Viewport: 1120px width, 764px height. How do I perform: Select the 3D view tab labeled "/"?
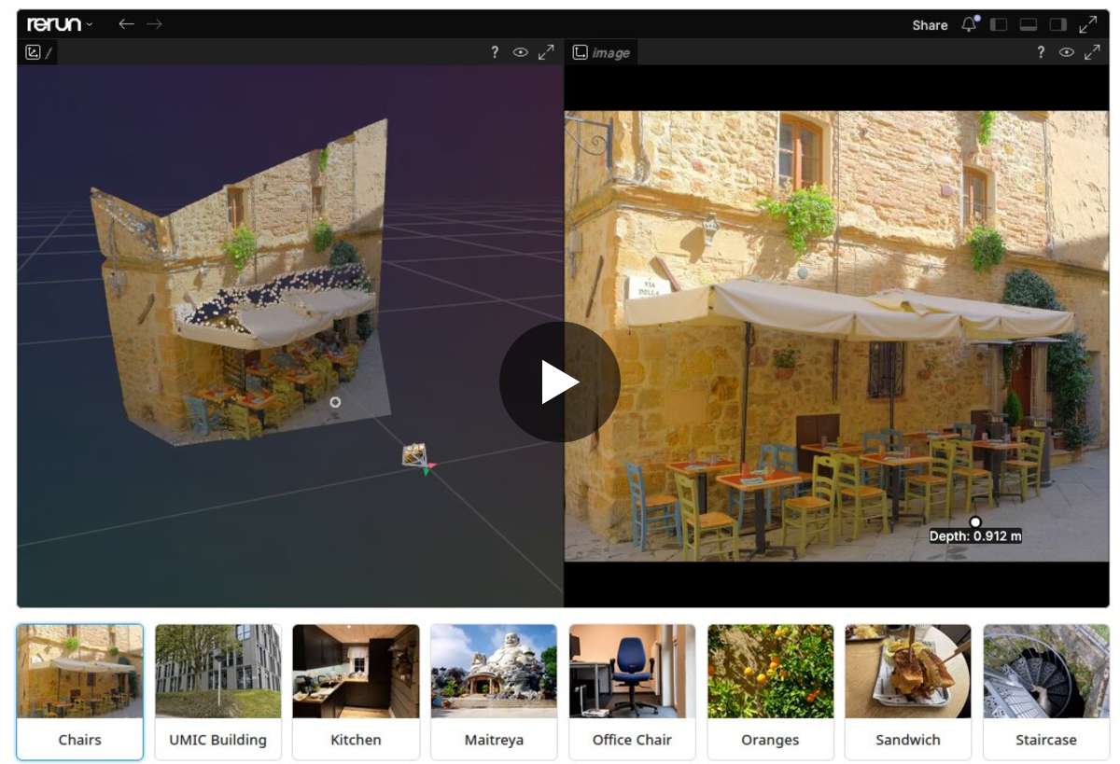(x=38, y=53)
